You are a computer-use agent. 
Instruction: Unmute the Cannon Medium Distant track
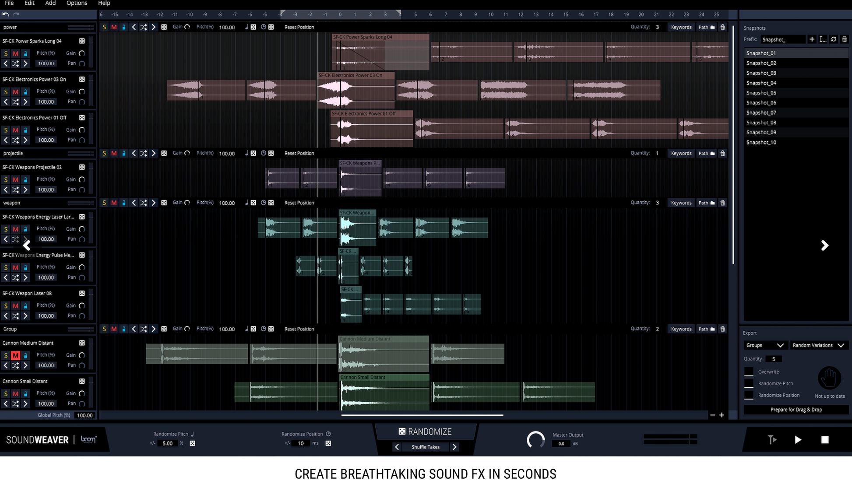[15, 355]
